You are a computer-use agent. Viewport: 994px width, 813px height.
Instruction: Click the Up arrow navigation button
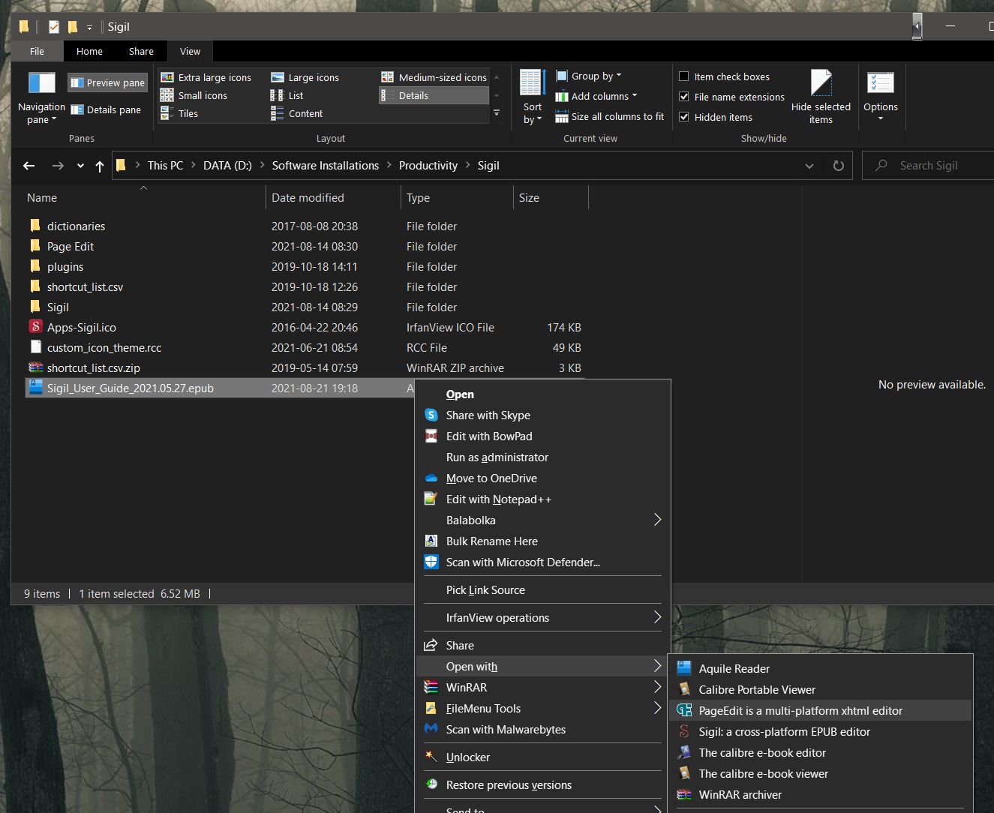coord(100,166)
